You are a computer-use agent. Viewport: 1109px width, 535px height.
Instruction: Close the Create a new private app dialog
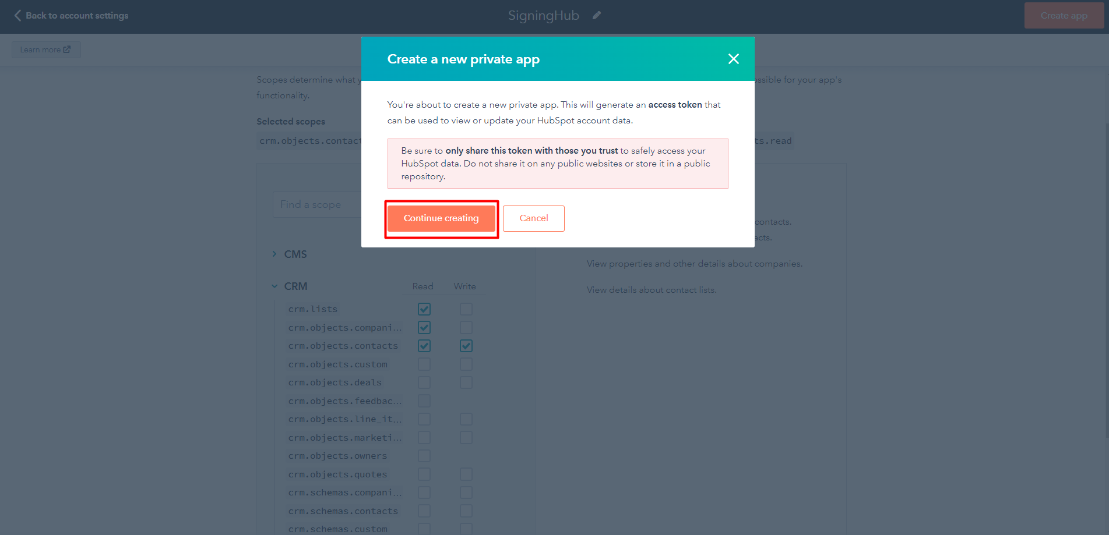click(x=733, y=59)
